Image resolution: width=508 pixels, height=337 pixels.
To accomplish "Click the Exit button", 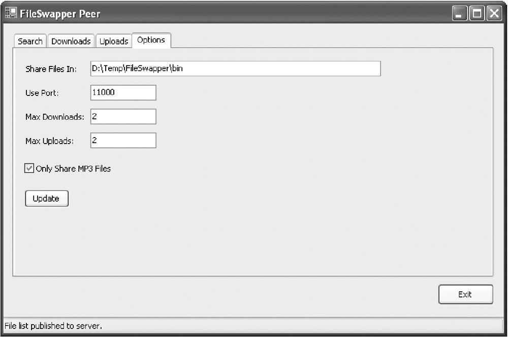I will coord(465,294).
